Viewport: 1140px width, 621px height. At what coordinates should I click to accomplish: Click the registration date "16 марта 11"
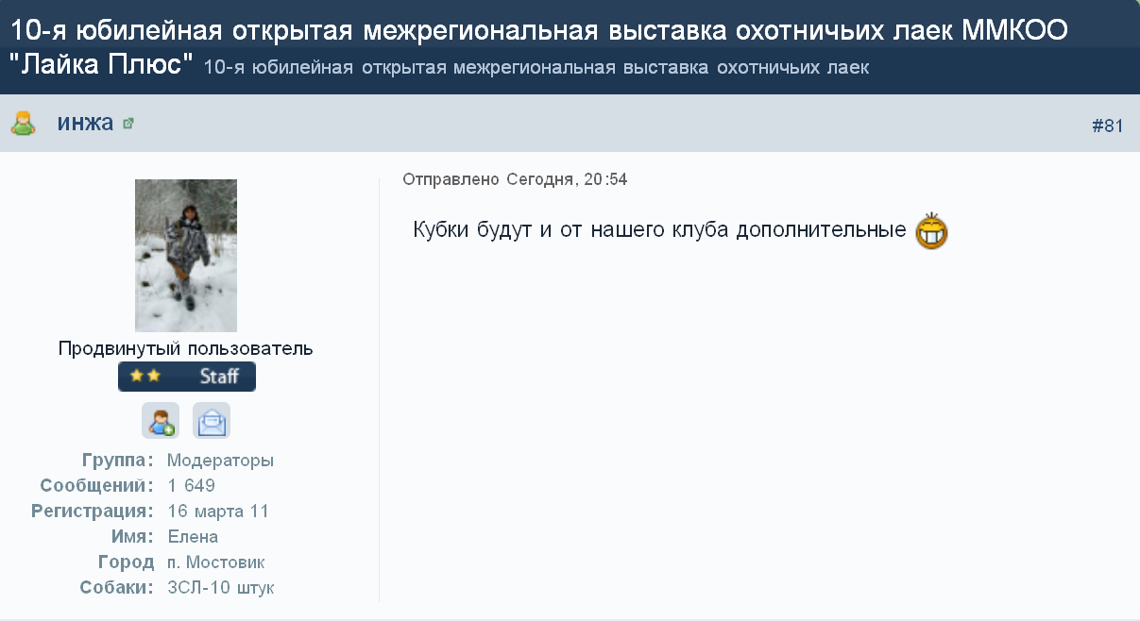pyautogui.click(x=218, y=512)
